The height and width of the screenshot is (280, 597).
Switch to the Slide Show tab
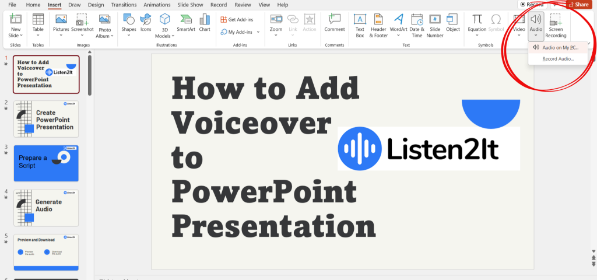point(191,5)
